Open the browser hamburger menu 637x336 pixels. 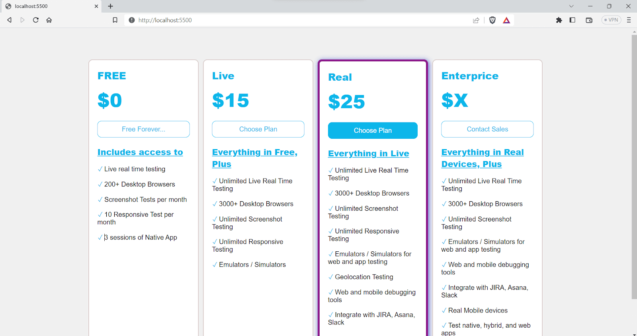(x=629, y=20)
